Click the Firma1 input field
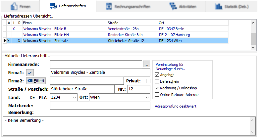Image resolution: width=258 pixels, height=138 pixels. pyautogui.click(x=100, y=72)
